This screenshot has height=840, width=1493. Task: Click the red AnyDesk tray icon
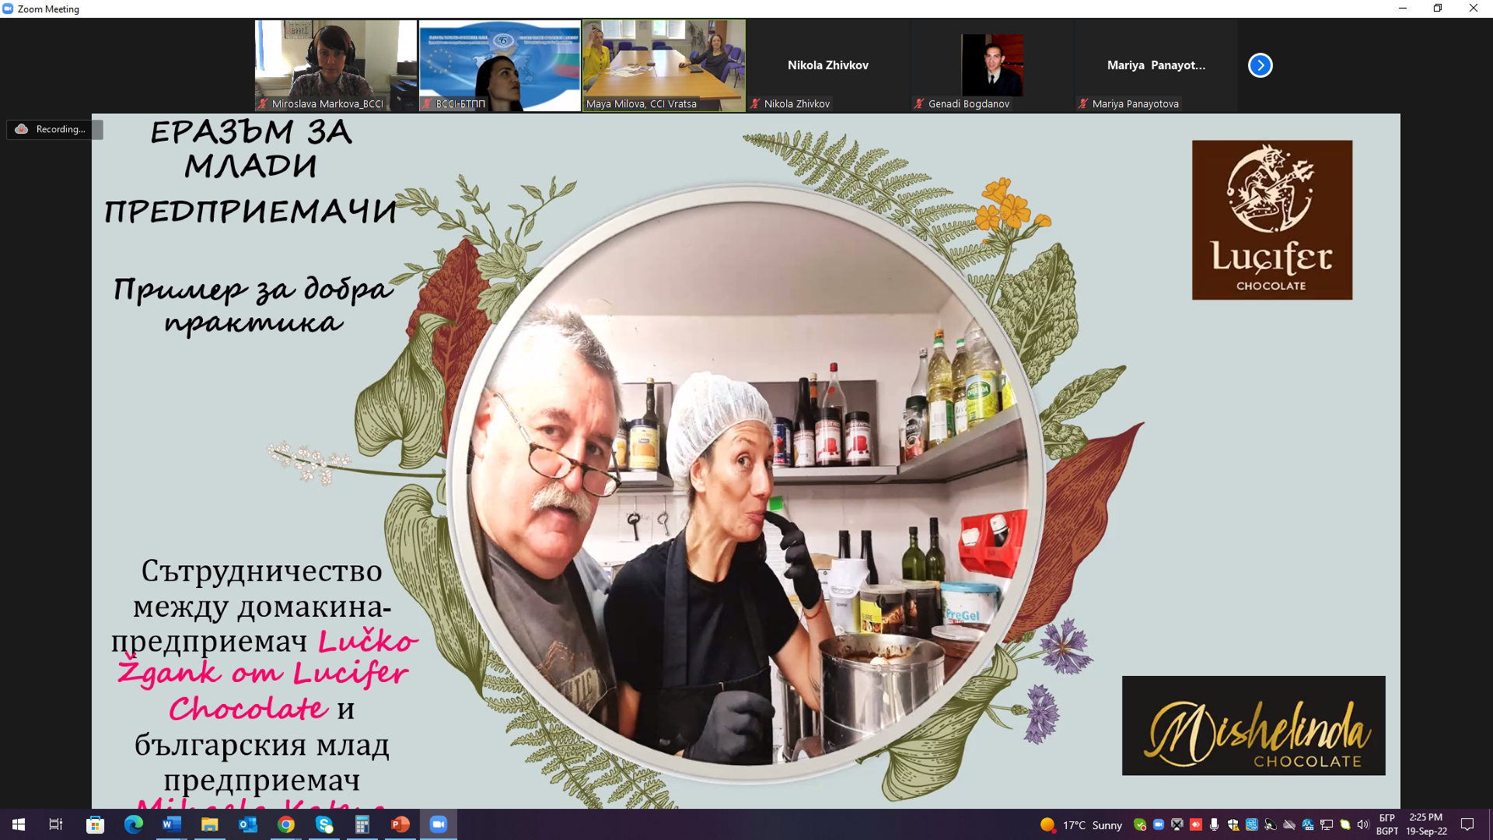[1196, 824]
